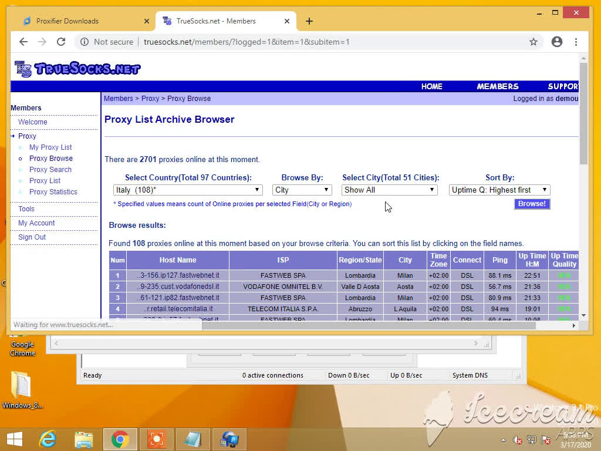The width and height of the screenshot is (601, 451).
Task: Click host ..3-156.ip127.fastwebnet.it
Action: point(178,275)
